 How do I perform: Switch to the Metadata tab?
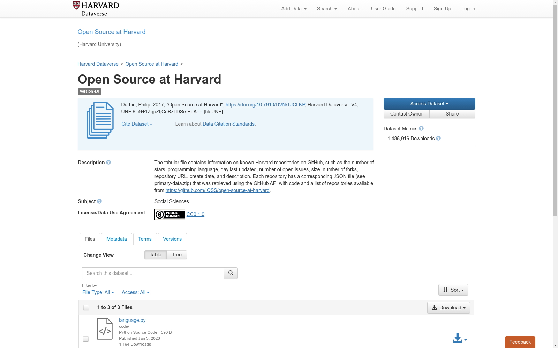pyautogui.click(x=116, y=239)
